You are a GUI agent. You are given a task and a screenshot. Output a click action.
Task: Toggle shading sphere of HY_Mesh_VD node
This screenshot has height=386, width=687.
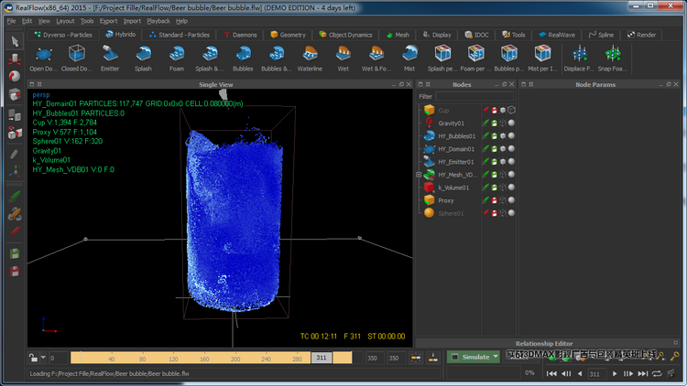(x=511, y=174)
